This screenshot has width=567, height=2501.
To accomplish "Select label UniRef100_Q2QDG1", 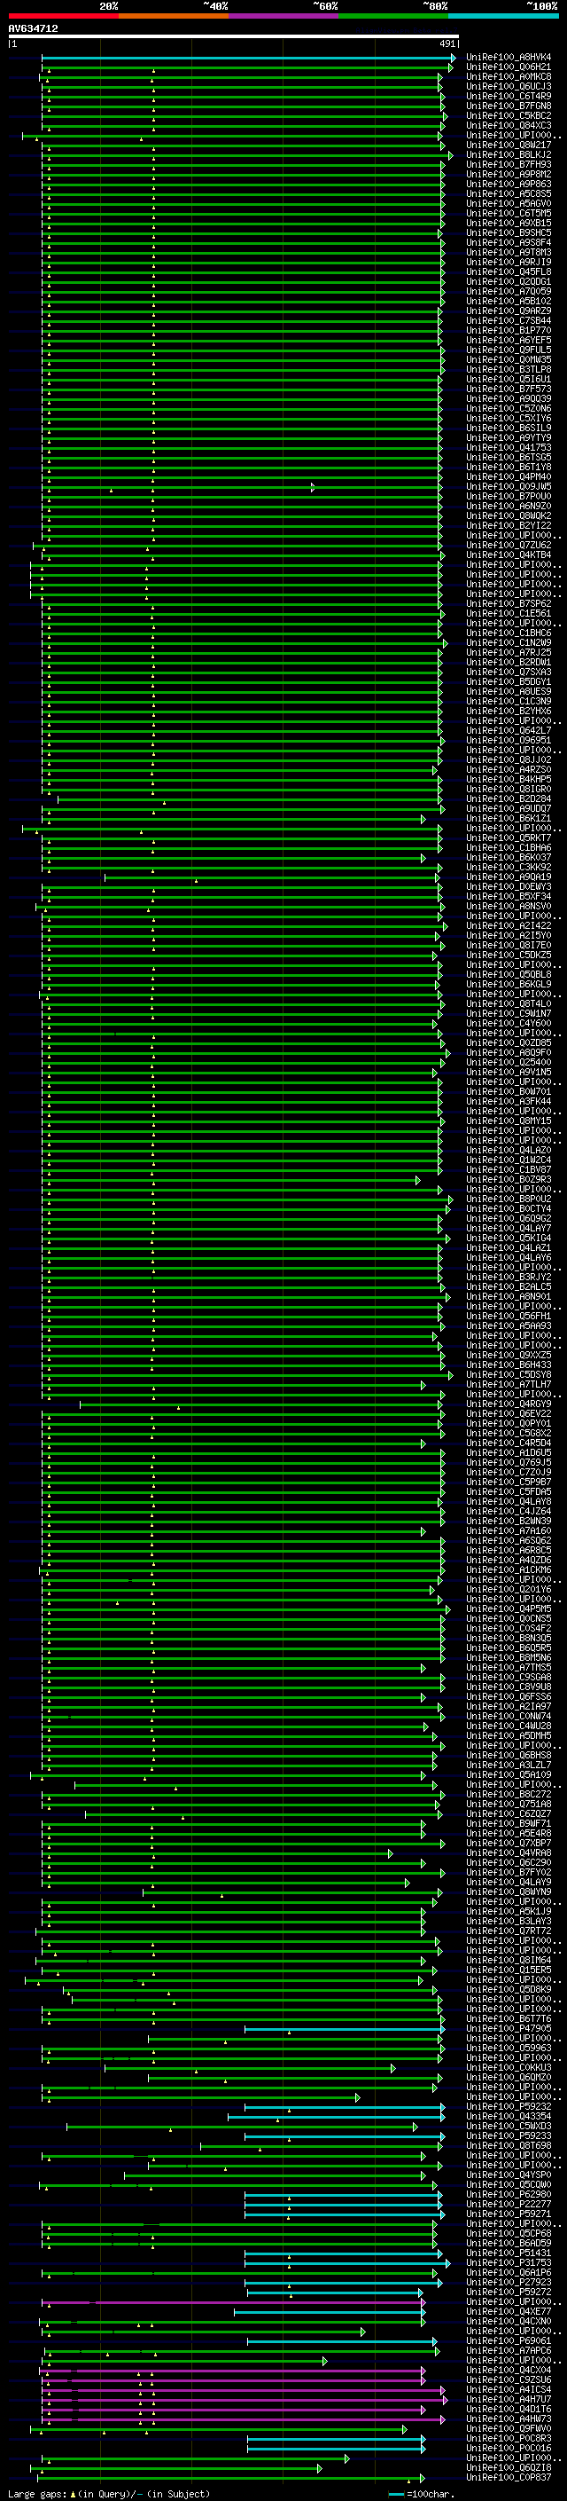I will [508, 281].
